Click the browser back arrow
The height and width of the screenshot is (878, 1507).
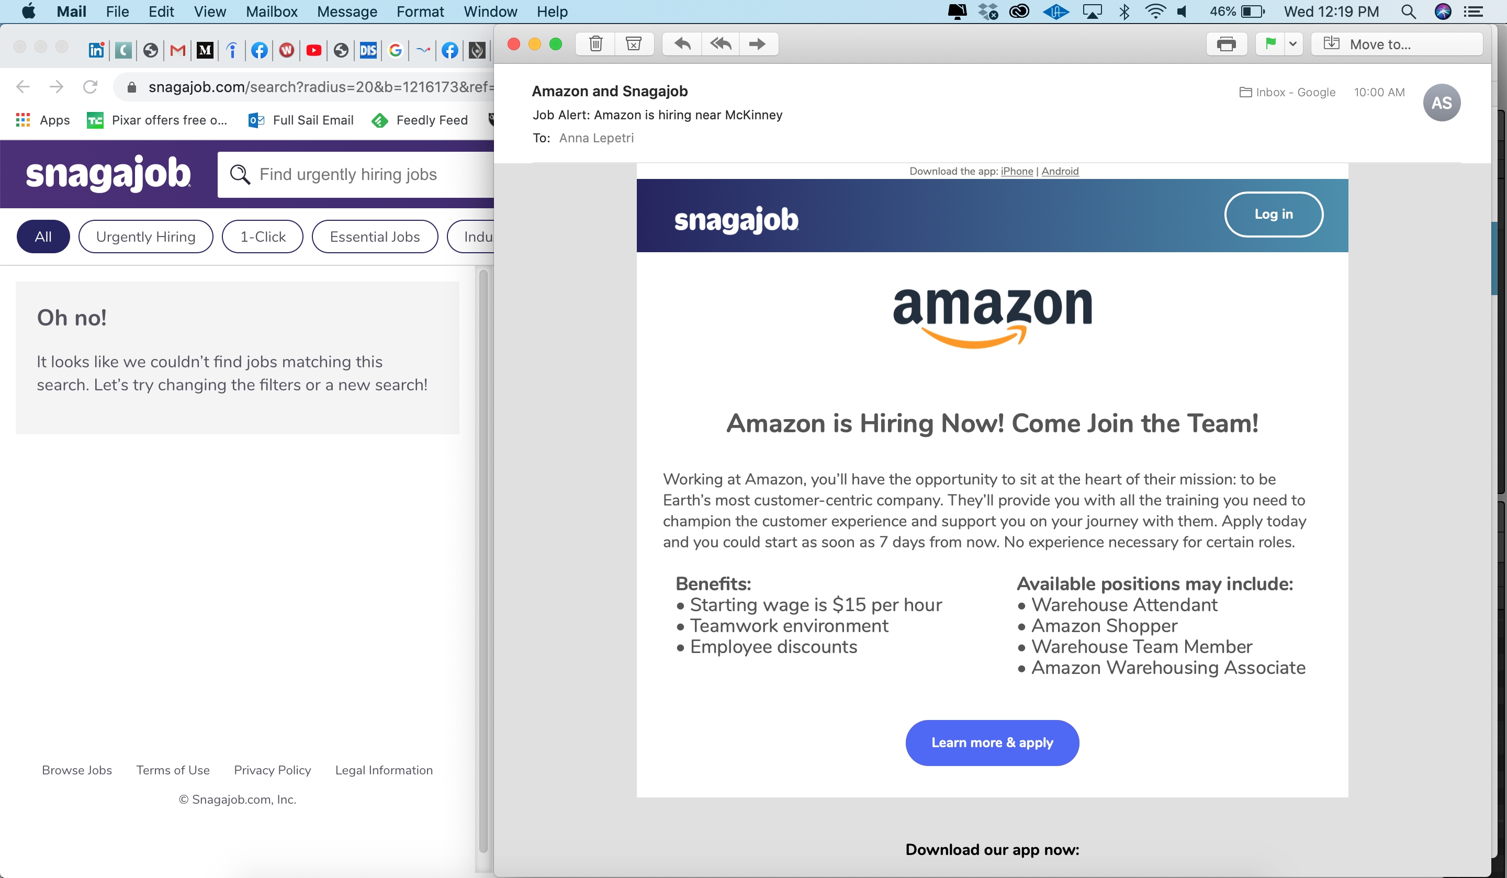(23, 87)
